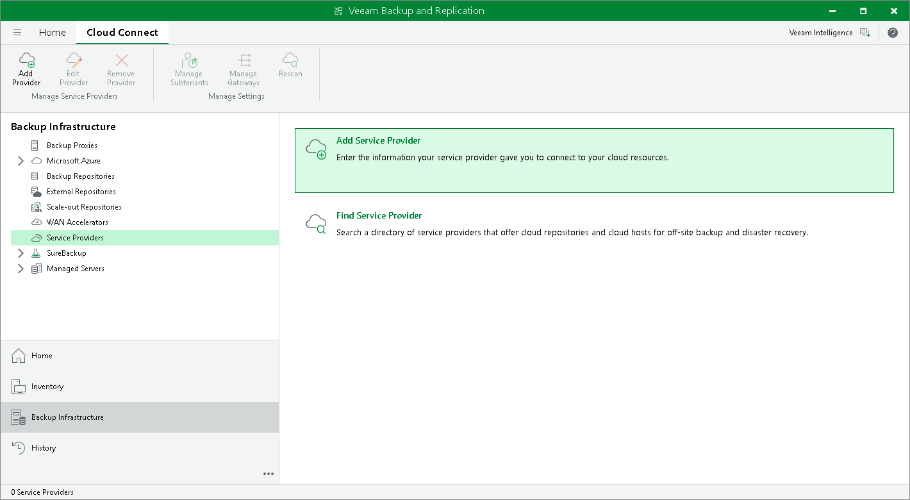Click the 'Search a directory of service providers' description
The height and width of the screenshot is (500, 910).
coord(572,233)
